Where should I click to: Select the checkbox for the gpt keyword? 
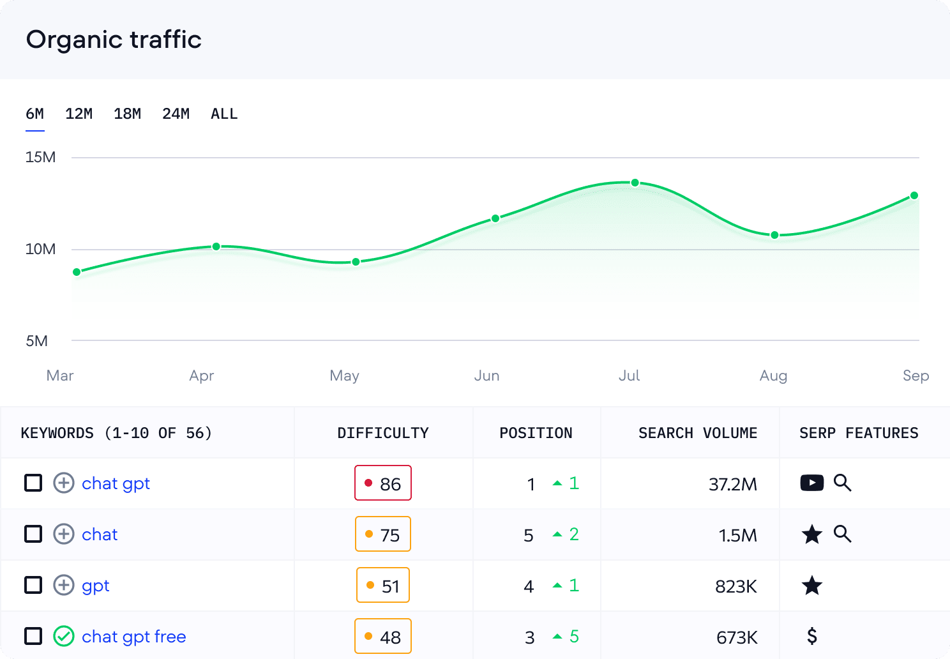33,585
